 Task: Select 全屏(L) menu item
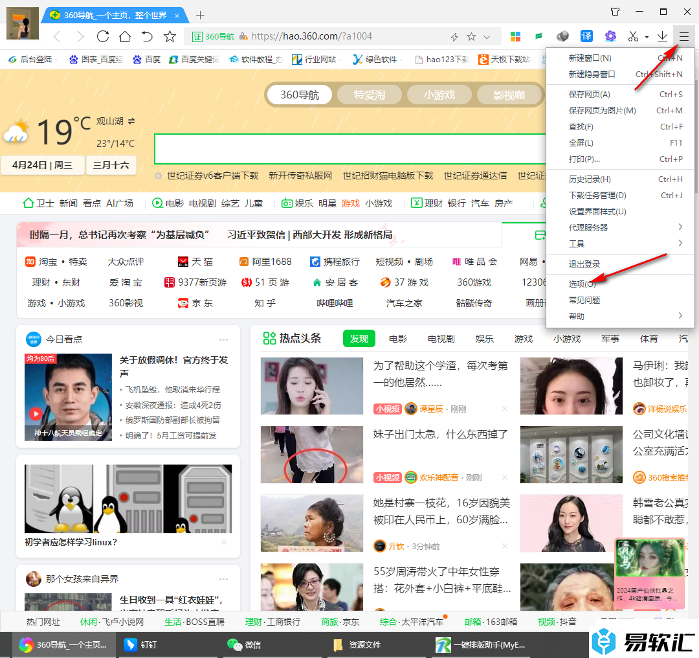coord(621,142)
